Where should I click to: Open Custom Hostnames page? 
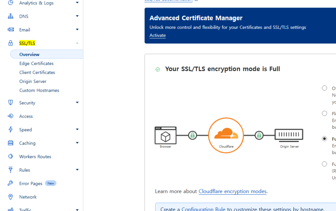(x=39, y=90)
